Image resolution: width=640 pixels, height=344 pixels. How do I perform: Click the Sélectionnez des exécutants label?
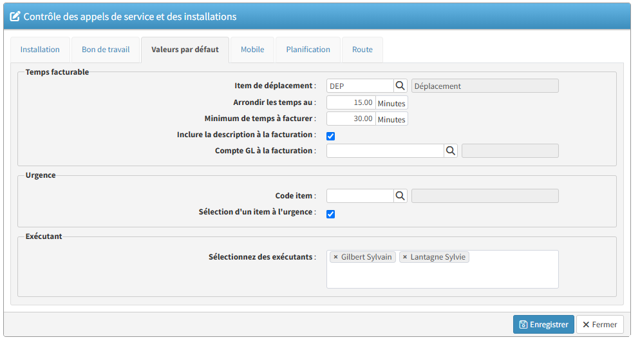(x=262, y=257)
